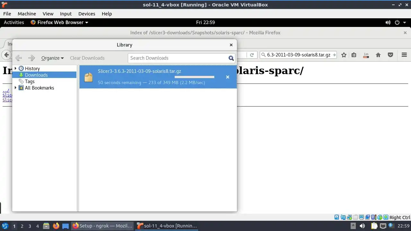Click the VirtualBox keyboard capture arrow icon

pos(386,217)
